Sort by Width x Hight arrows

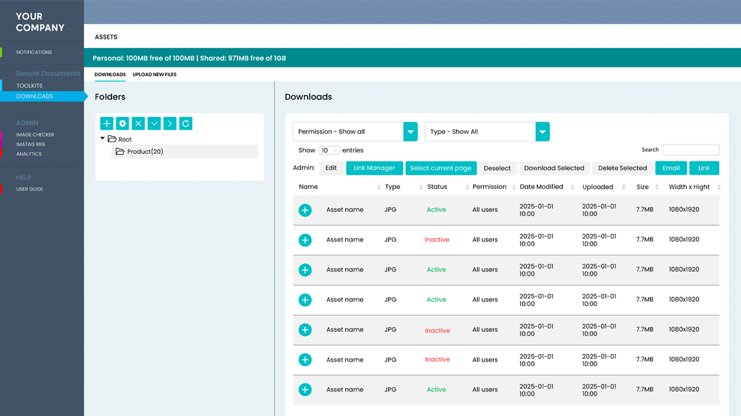[719, 187]
